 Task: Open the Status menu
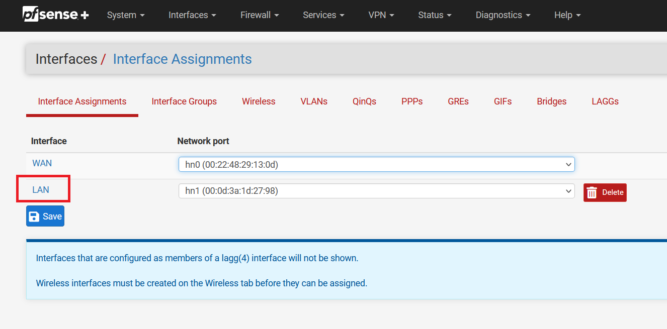[x=435, y=15]
